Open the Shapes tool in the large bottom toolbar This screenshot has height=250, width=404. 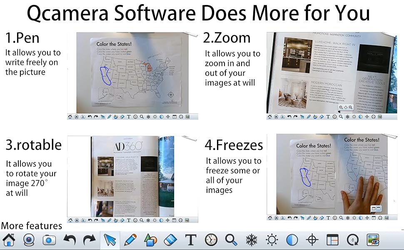point(150,240)
